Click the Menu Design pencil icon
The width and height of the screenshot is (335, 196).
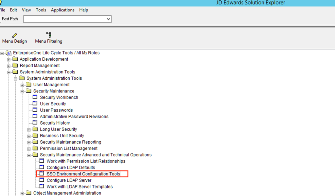tap(15, 35)
